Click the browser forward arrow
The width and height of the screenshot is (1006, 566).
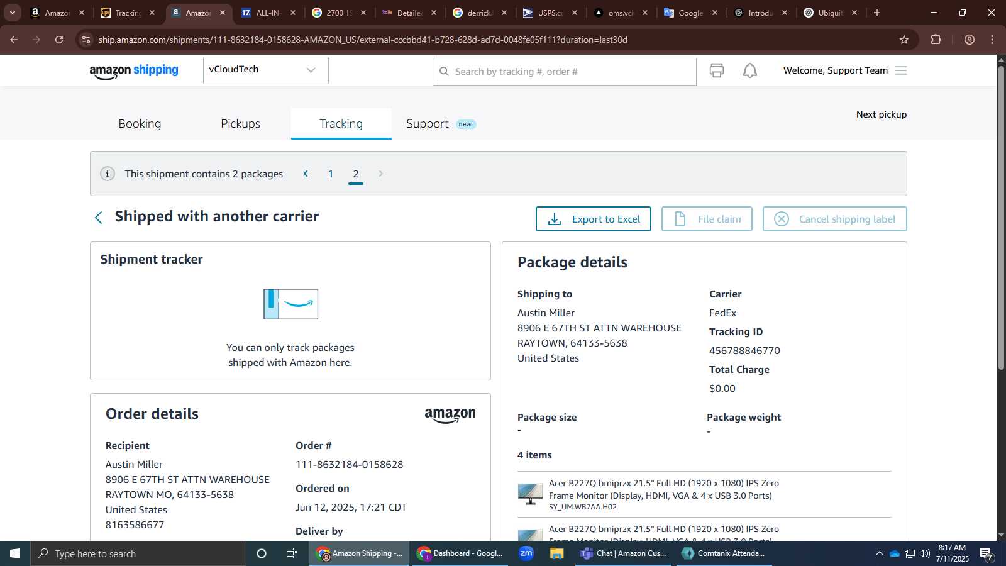(x=36, y=40)
